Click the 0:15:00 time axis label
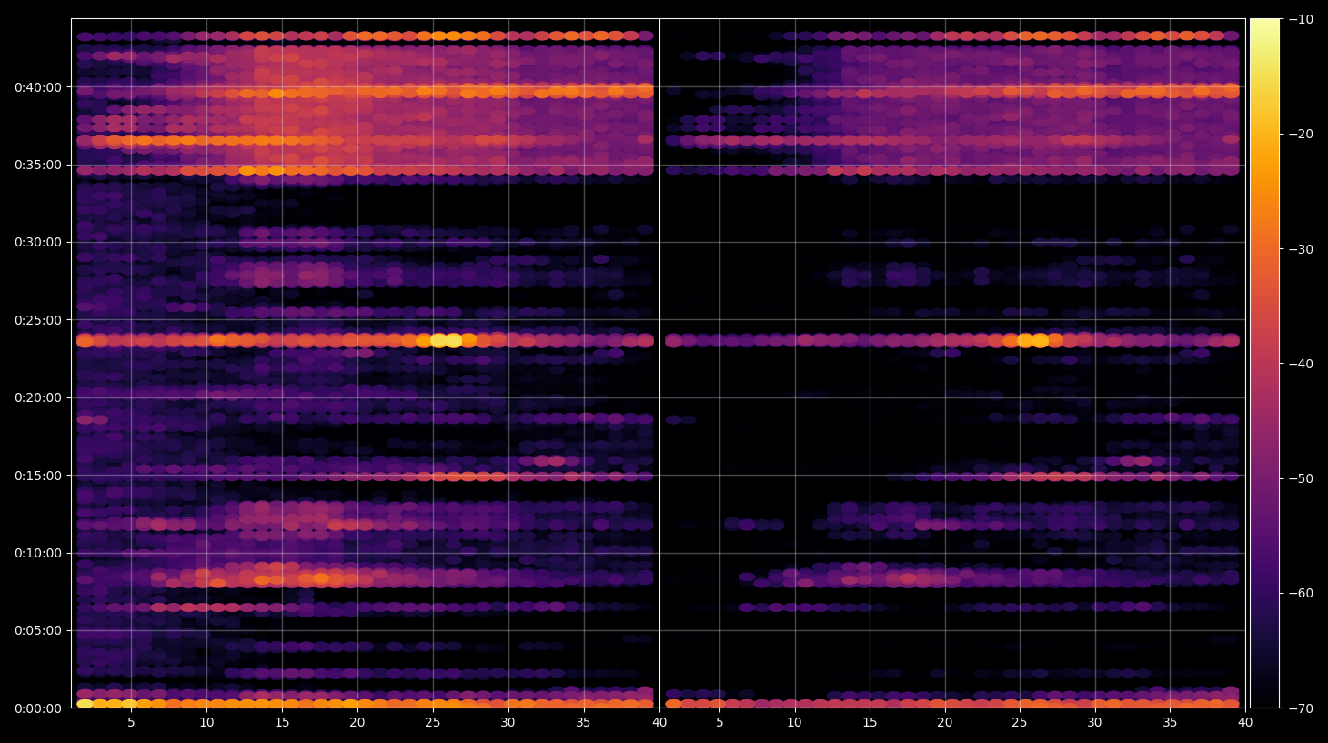Screen dimensions: 1328x743 point(38,476)
